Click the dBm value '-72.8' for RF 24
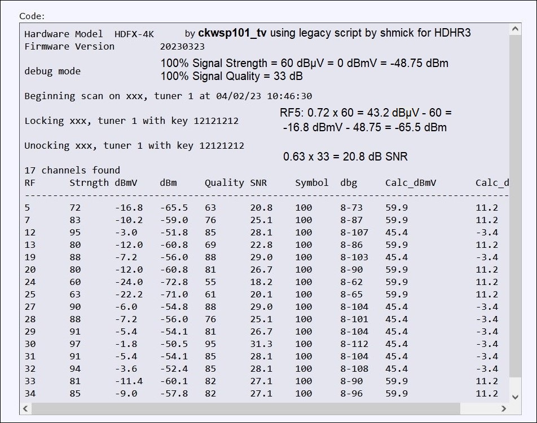 click(174, 282)
